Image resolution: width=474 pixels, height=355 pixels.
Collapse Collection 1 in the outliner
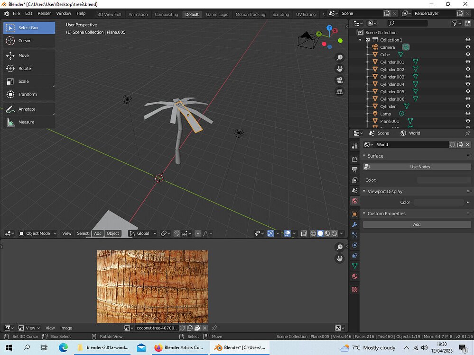pyautogui.click(x=360, y=40)
